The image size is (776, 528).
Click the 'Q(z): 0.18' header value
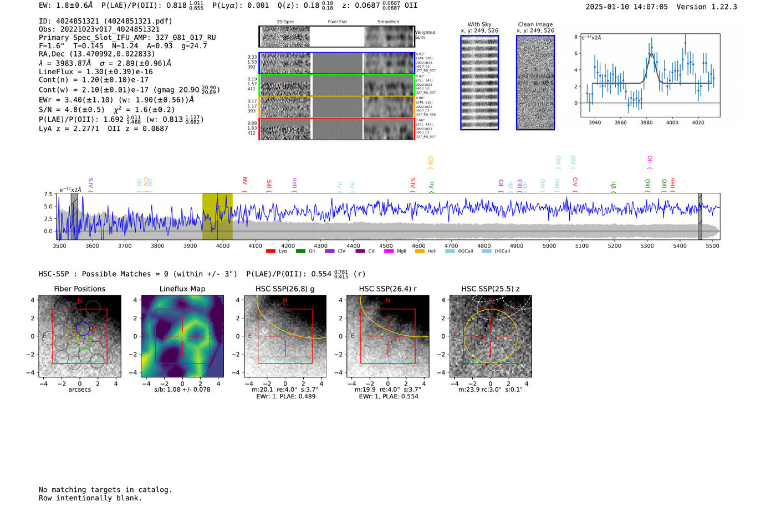coord(305,6)
